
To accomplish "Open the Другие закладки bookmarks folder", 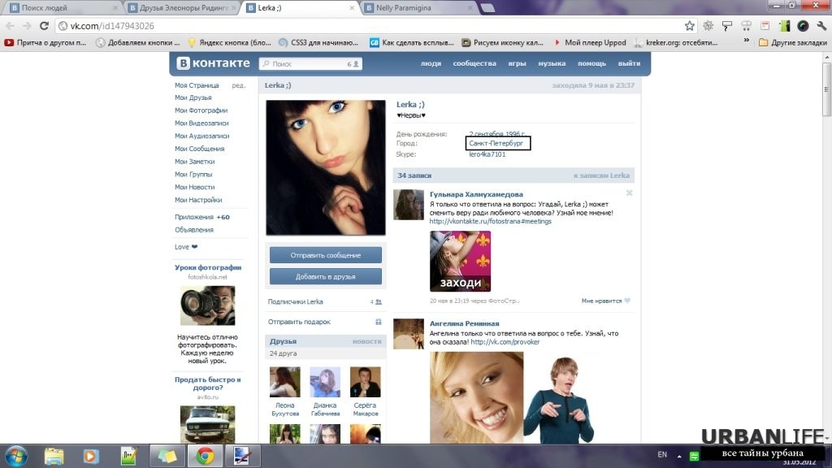I will [793, 42].
